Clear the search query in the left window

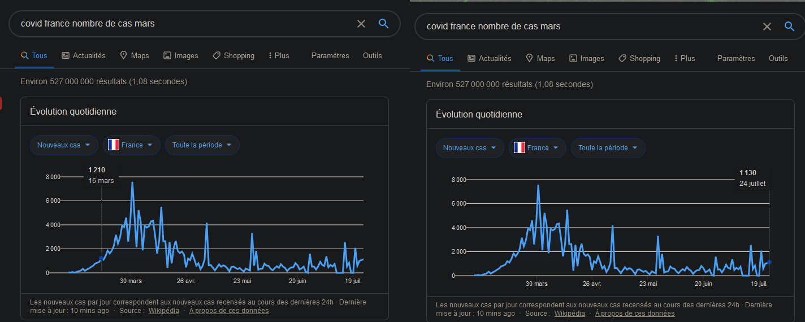click(x=361, y=24)
